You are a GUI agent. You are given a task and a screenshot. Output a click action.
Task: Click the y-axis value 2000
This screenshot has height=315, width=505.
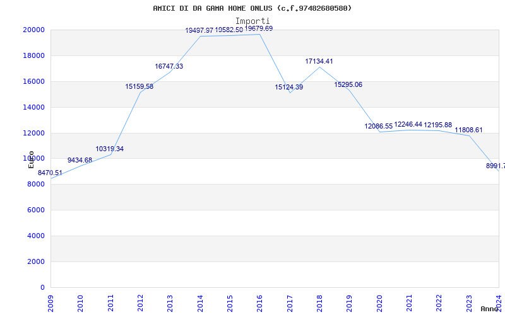click(36, 261)
